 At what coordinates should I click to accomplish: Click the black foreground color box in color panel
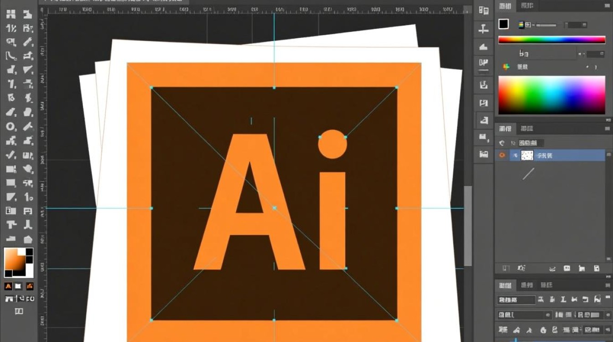coord(504,24)
